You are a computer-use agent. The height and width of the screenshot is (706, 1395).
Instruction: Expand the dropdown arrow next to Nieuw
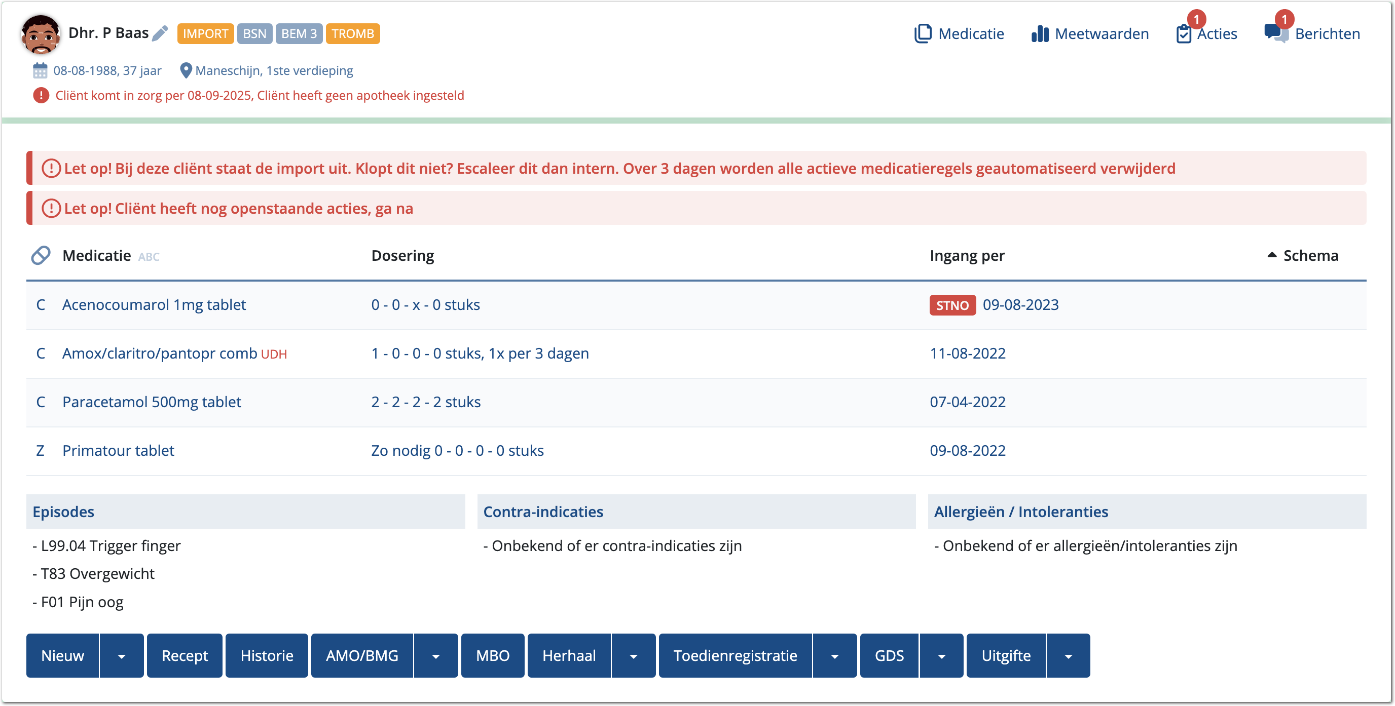(121, 656)
